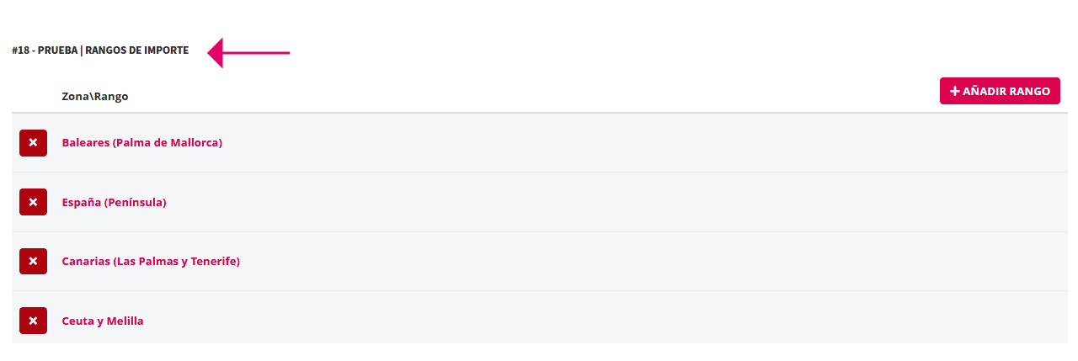Click the white area below the zones table

click(x=539, y=353)
